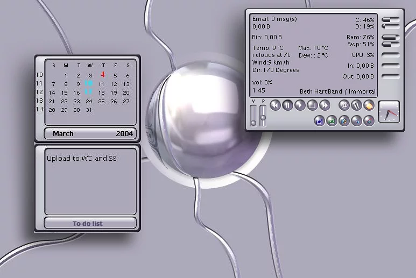Click the orange globe icon
The height and width of the screenshot is (278, 416).
tap(369, 105)
